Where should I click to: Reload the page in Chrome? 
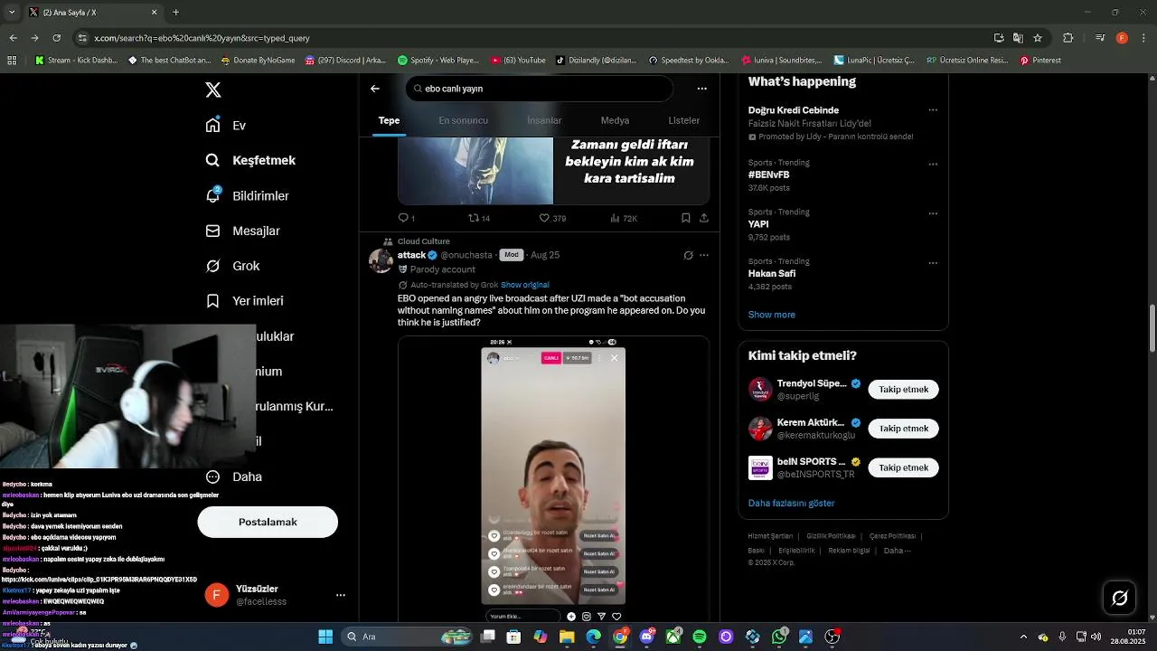[x=56, y=38]
